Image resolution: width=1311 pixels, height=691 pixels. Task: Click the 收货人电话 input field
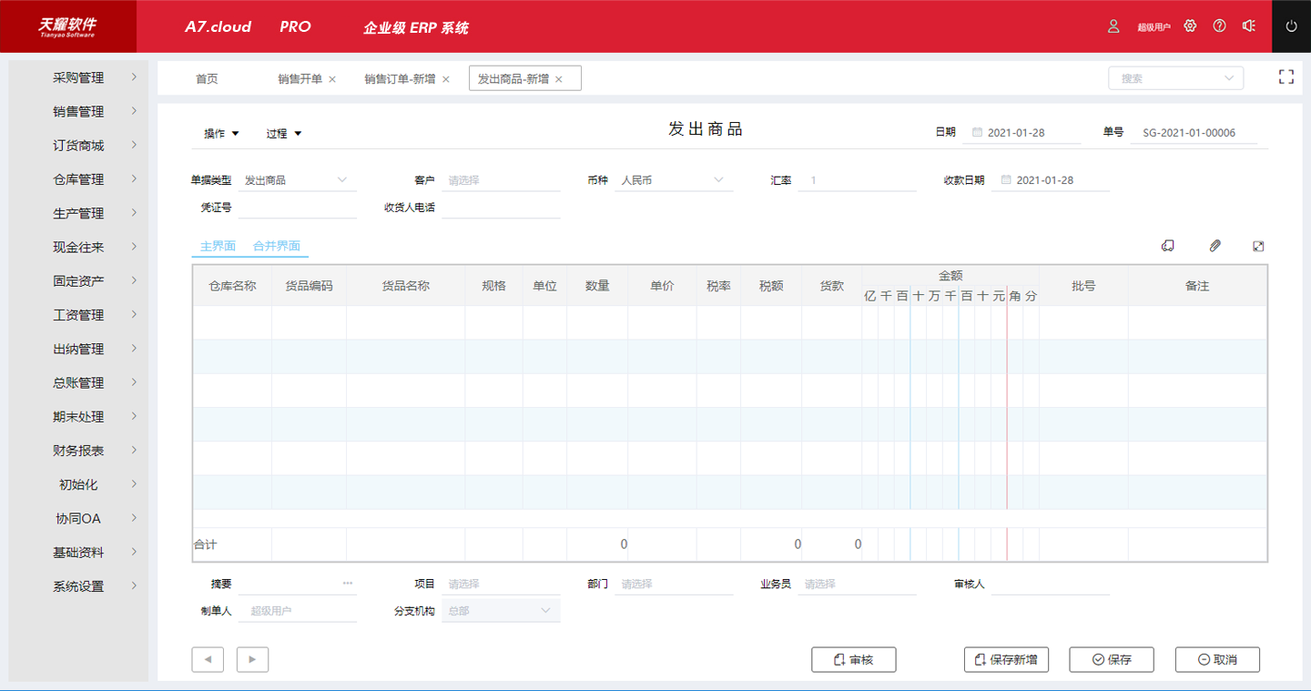(x=501, y=208)
